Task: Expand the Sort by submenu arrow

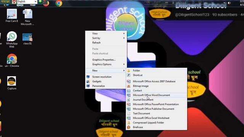Action: (124, 38)
